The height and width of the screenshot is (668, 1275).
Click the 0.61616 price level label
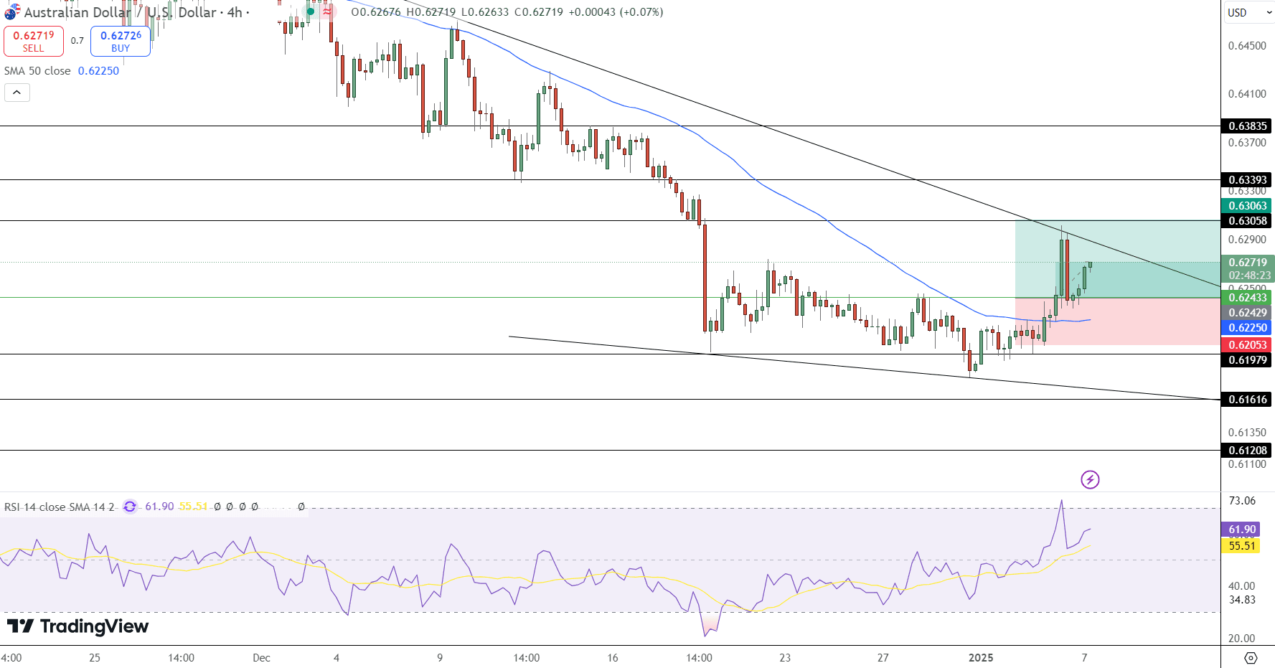(1247, 400)
